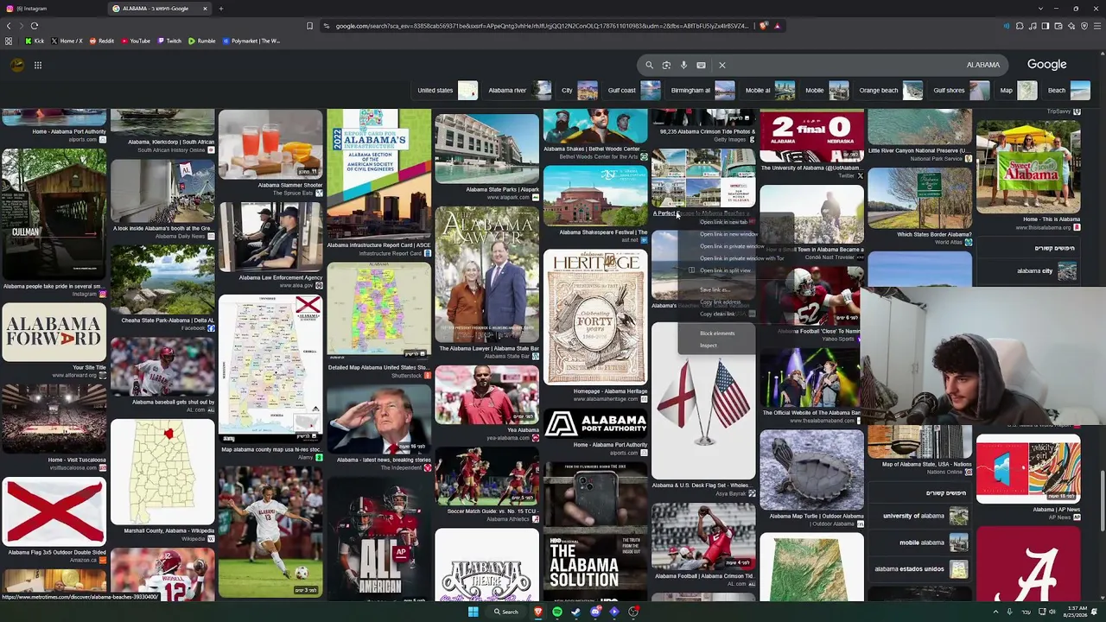This screenshot has width=1106, height=622.
Task: Open the Reddit bookmark
Action: click(x=101, y=41)
